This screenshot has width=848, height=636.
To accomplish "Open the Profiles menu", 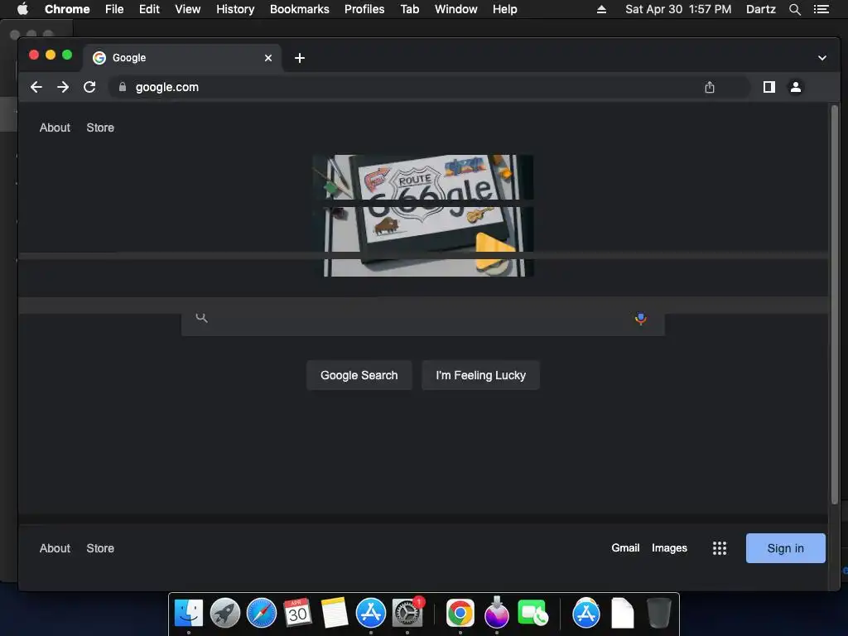I will 364,9.
